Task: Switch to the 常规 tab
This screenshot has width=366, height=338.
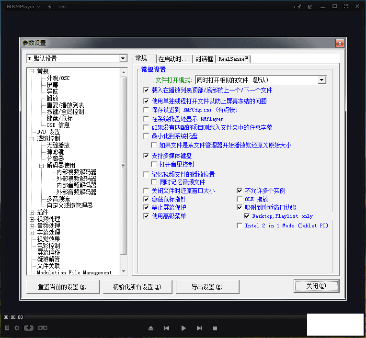Action: coord(144,58)
